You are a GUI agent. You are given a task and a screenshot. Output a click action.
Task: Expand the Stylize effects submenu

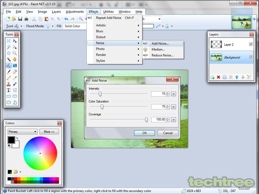114,61
